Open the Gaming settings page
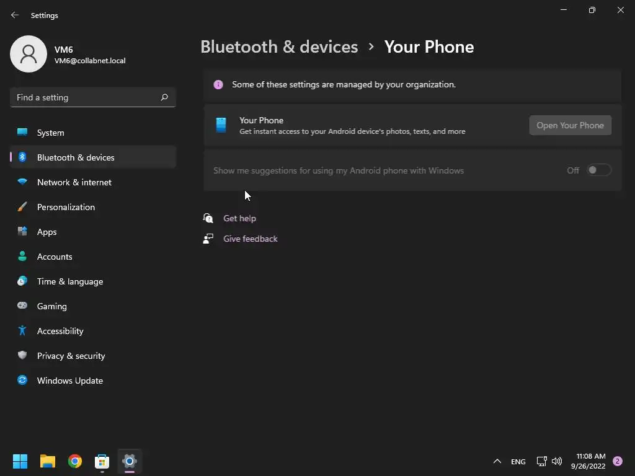The image size is (635, 476). coord(93,306)
